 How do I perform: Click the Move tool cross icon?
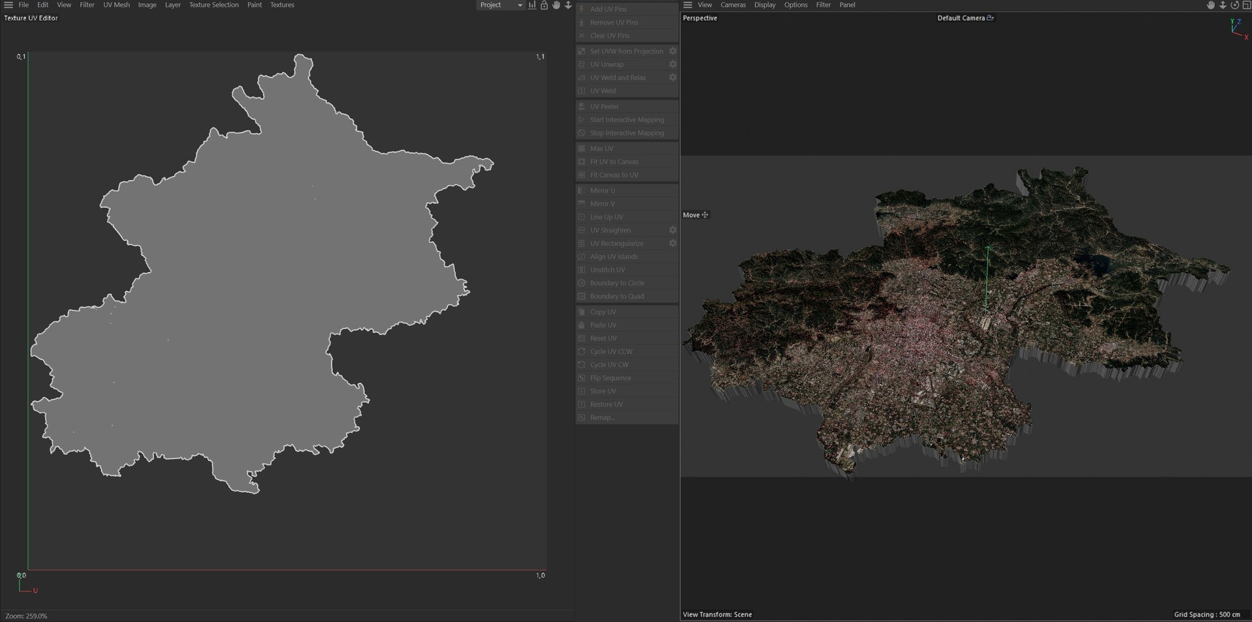tap(705, 215)
